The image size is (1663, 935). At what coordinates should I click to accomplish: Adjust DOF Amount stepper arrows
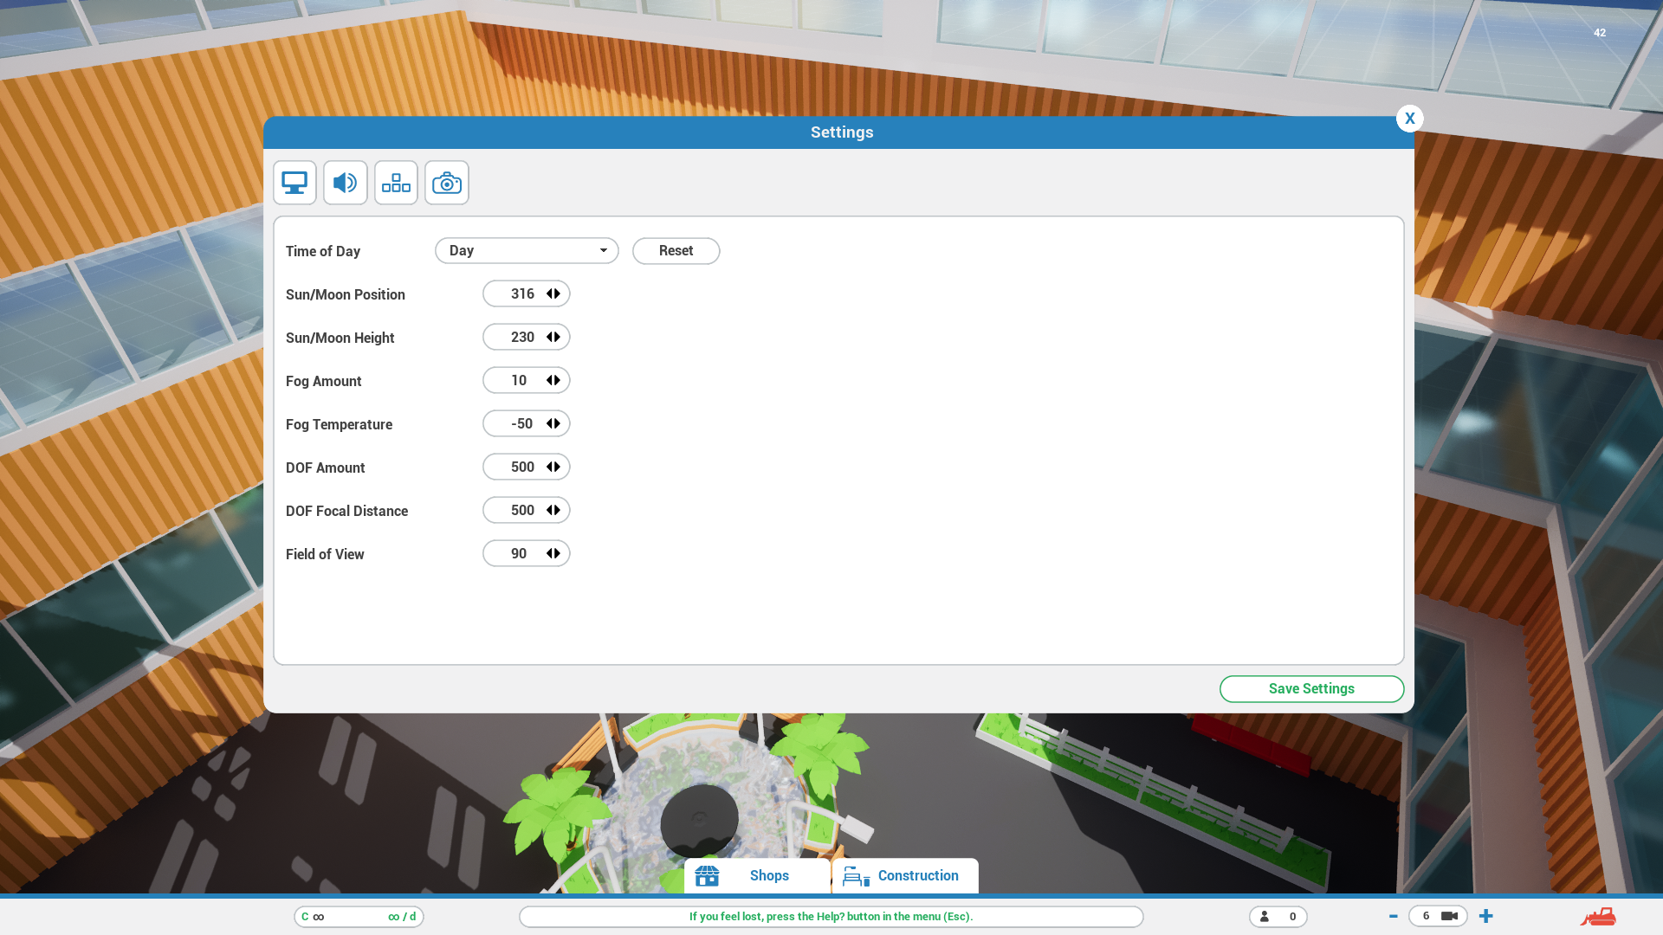pyautogui.click(x=553, y=467)
